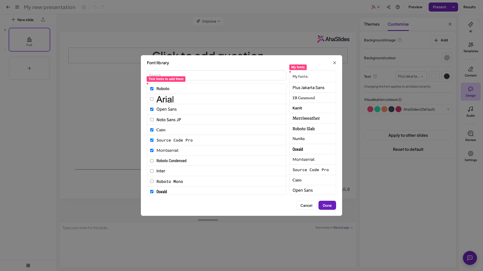Close the Font library dialog
Screen dimensions: 483x271
(x=334, y=63)
